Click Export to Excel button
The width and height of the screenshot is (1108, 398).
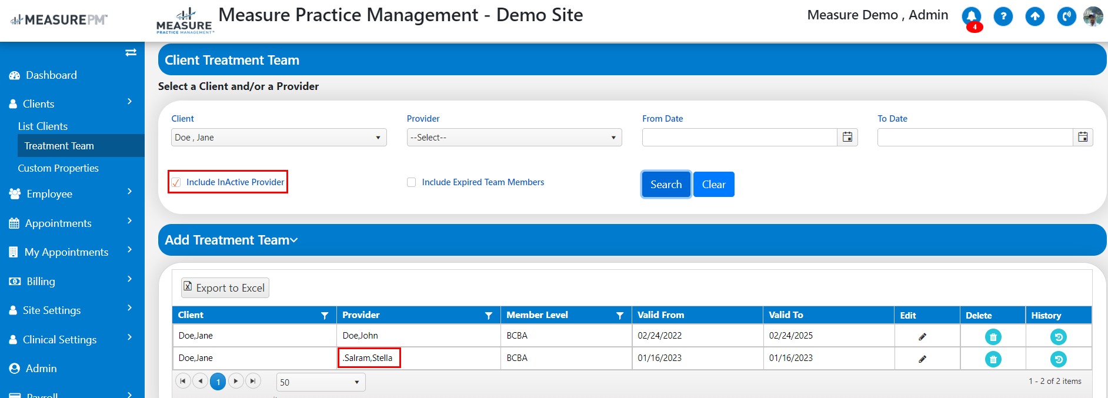225,287
